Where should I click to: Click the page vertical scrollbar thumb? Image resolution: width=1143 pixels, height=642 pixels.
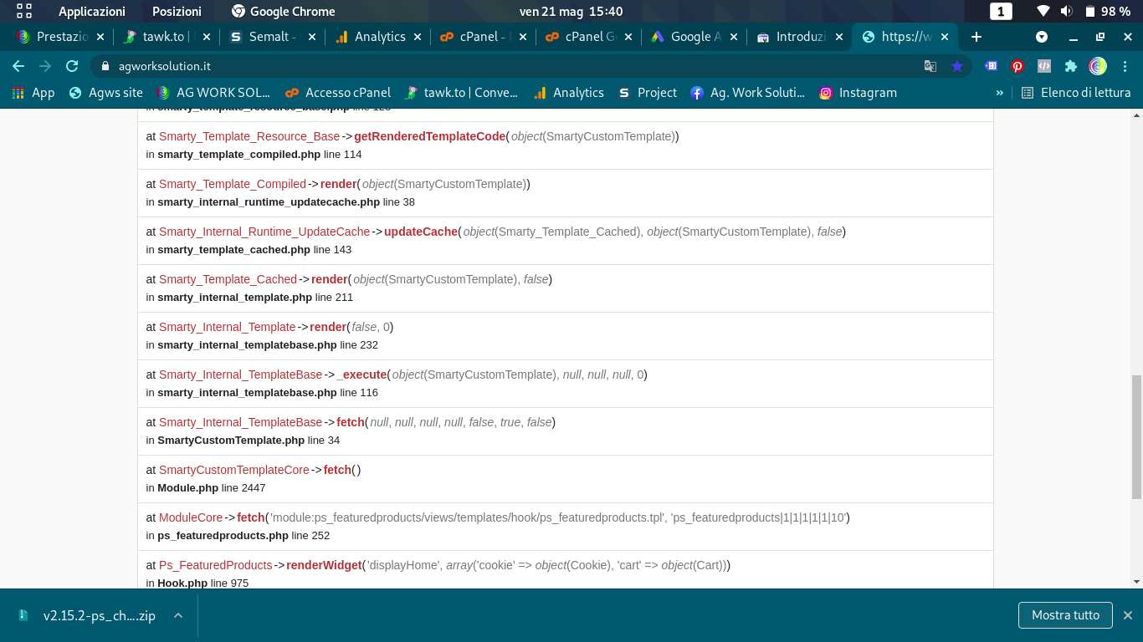tap(1136, 437)
